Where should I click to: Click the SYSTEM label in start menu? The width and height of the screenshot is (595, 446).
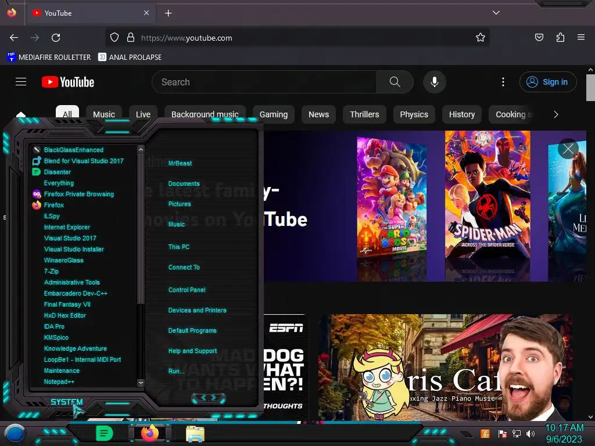pos(66,402)
